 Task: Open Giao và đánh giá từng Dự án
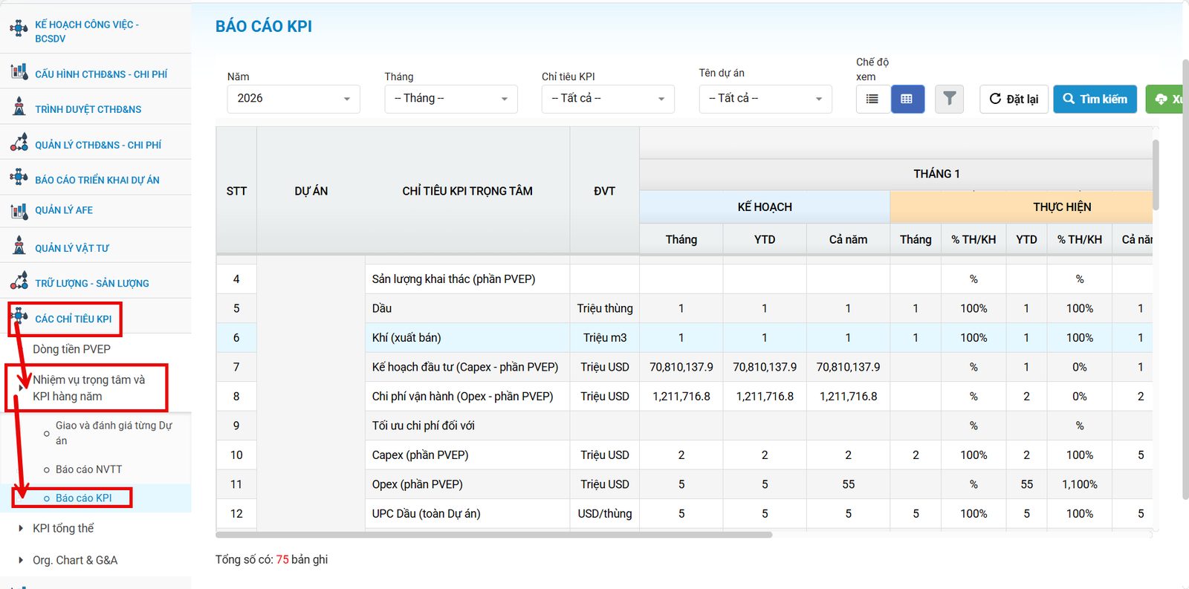tap(114, 433)
